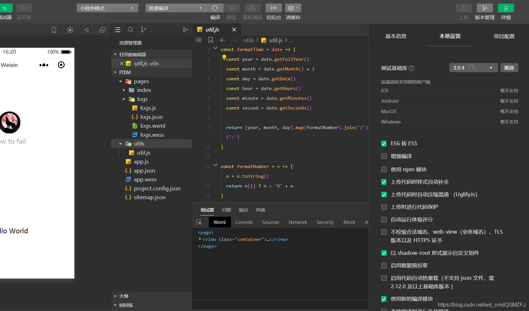This screenshot has width=529, height=311.
Task: Collapse the logs folder
Action: click(x=124, y=99)
